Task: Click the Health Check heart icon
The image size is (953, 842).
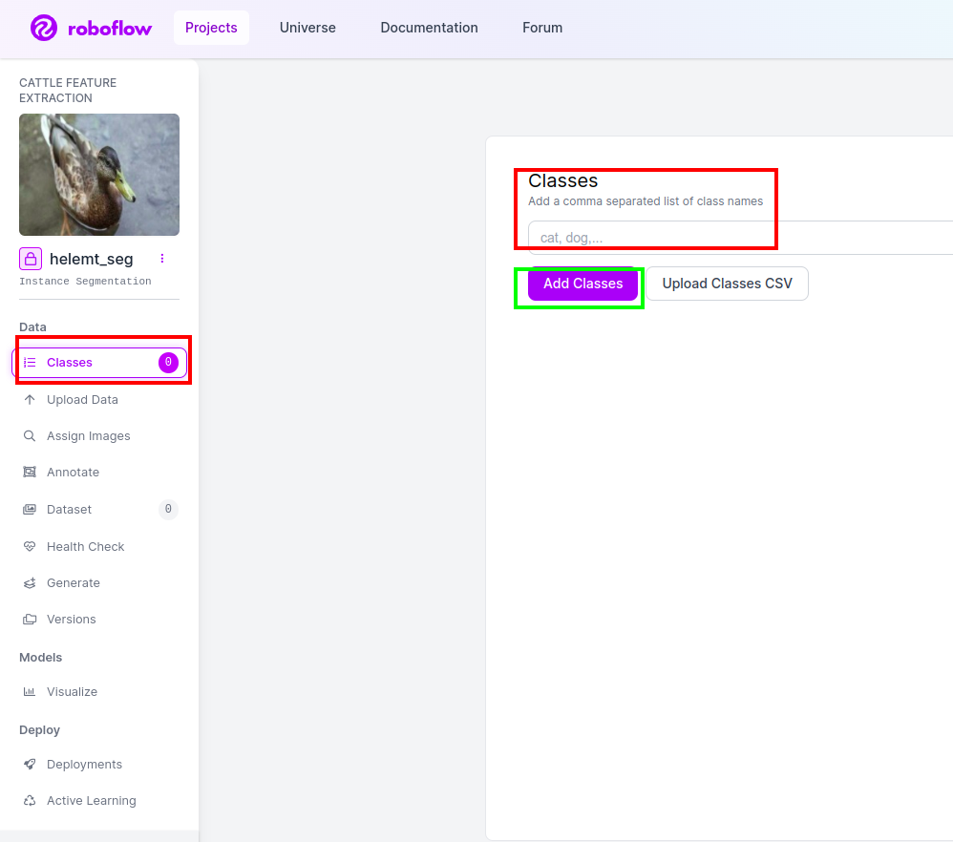Action: pyautogui.click(x=30, y=547)
